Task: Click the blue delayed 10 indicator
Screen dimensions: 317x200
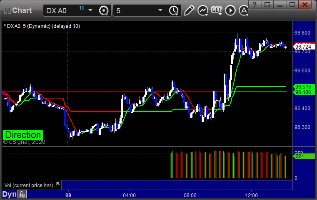Action: (82, 8)
